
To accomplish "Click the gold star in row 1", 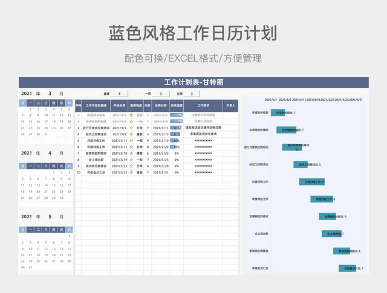I will (x=131, y=115).
